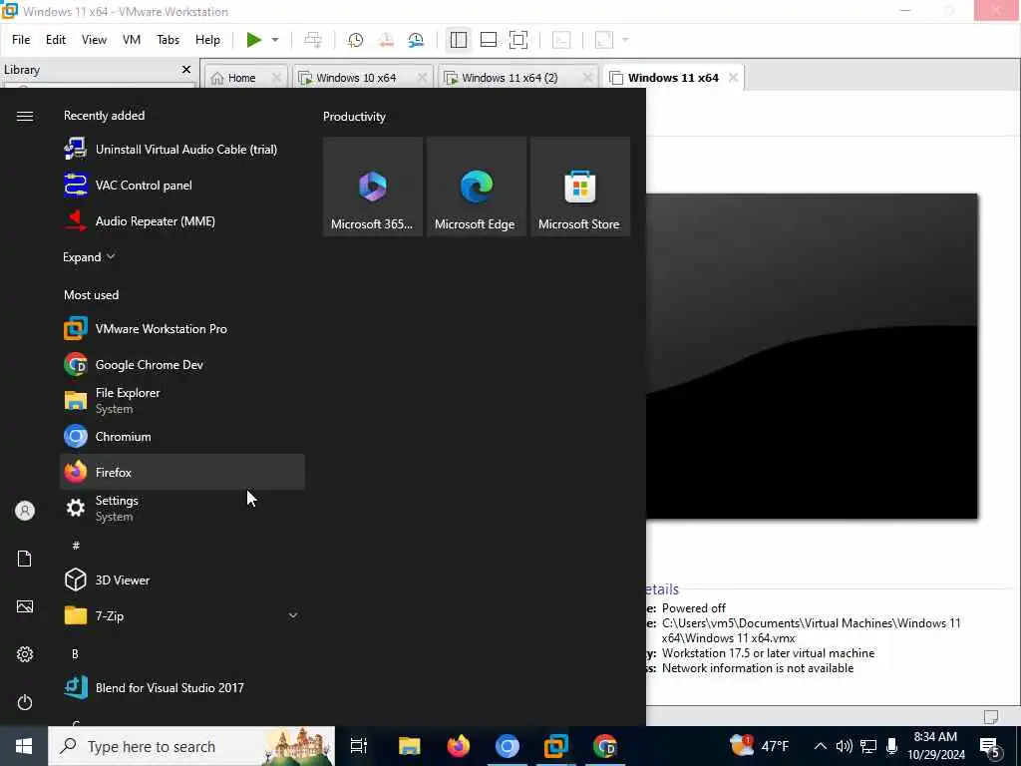Open 3D Viewer app
This screenshot has width=1021, height=766.
[x=182, y=579]
